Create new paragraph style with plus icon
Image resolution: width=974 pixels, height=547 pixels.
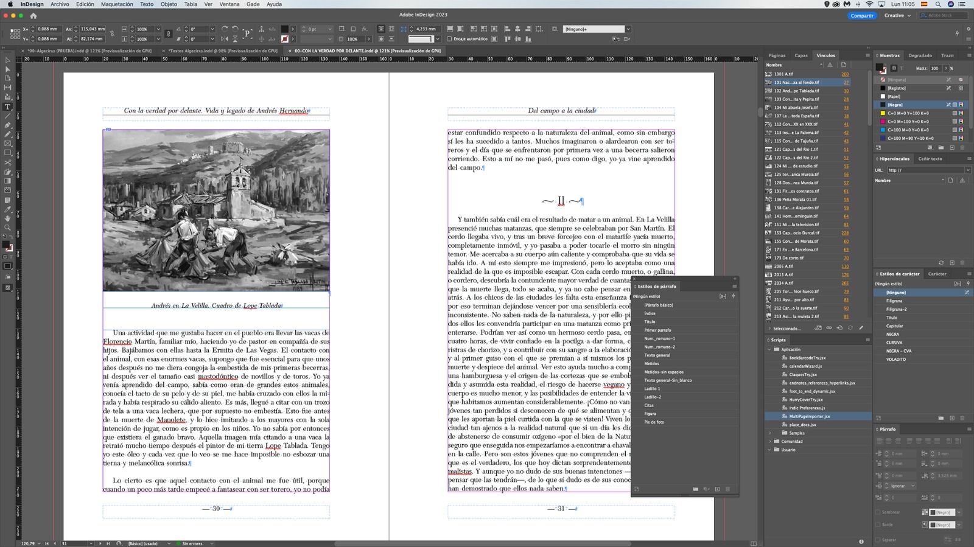(717, 489)
